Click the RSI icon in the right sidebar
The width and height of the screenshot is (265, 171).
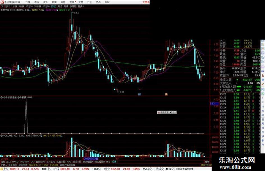263,71
